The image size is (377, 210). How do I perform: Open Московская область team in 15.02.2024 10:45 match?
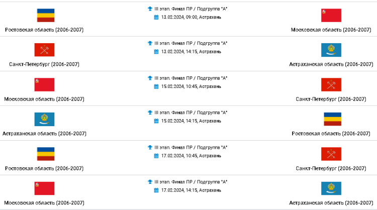pyautogui.click(x=44, y=99)
